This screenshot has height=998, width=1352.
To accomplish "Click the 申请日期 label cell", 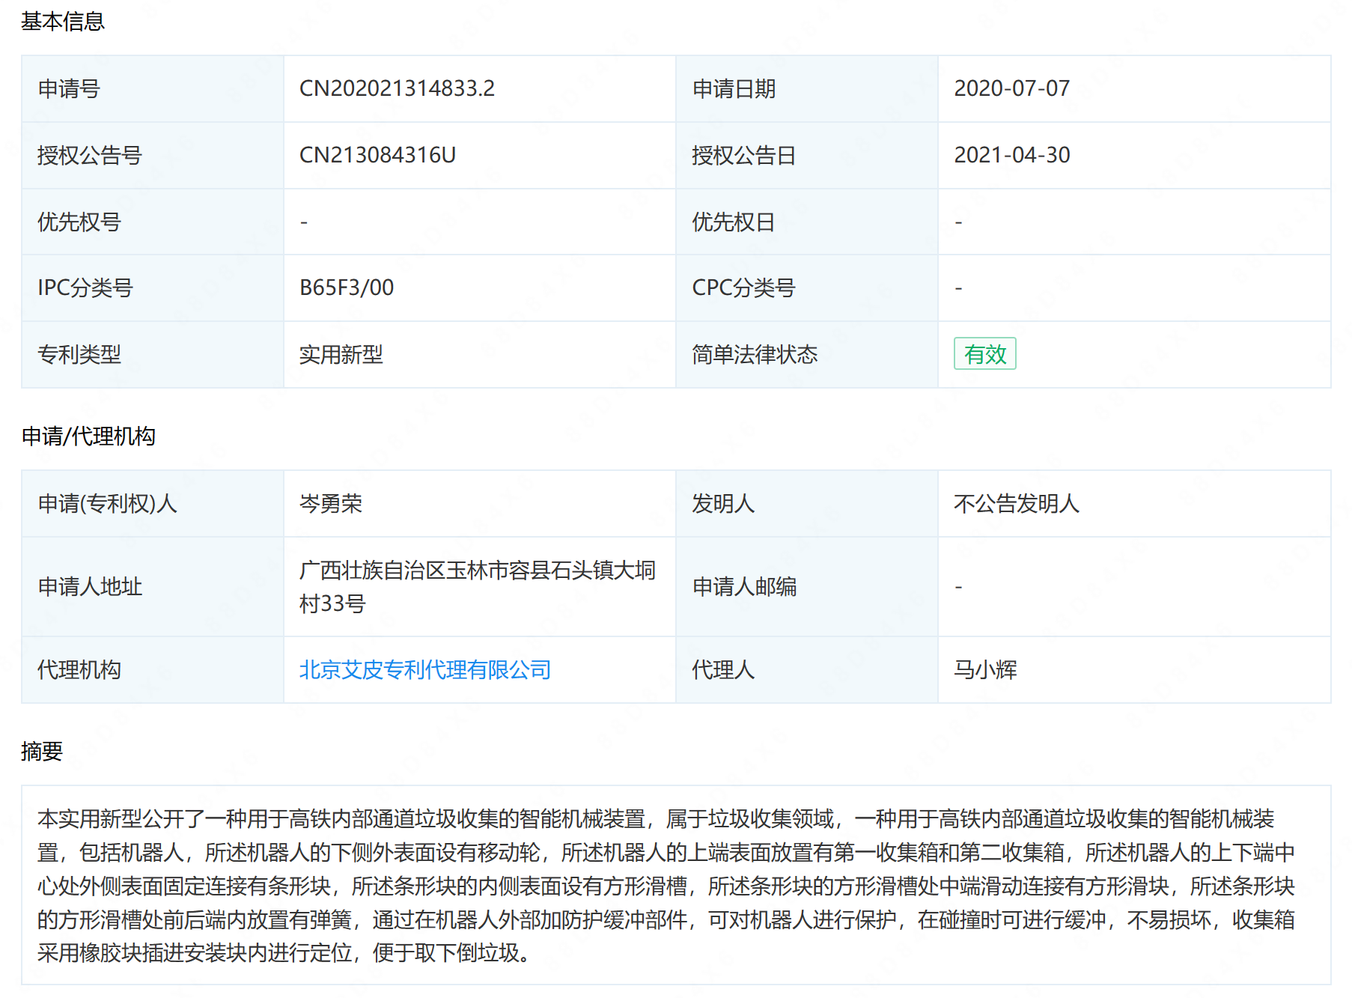I will (807, 88).
